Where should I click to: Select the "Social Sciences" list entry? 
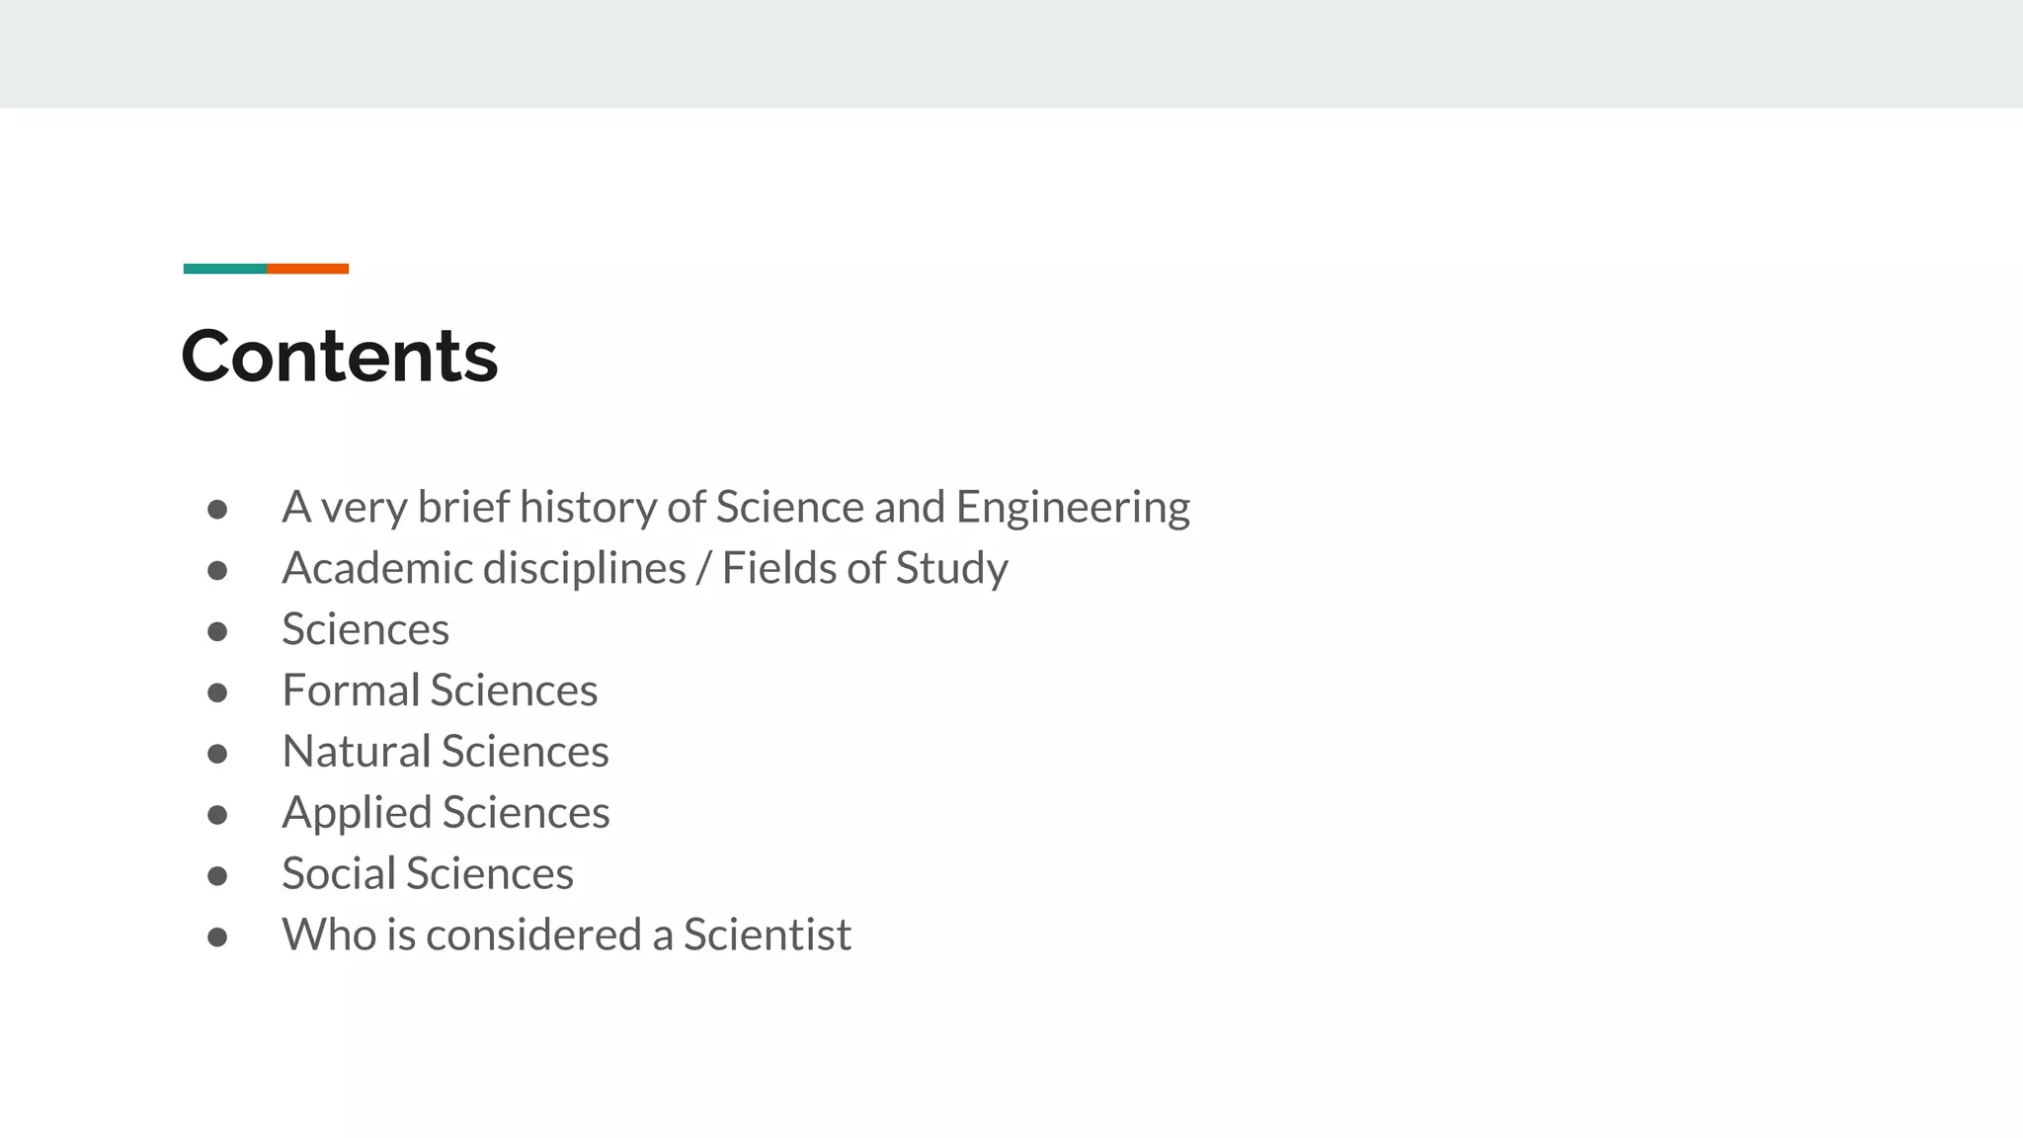click(x=427, y=874)
